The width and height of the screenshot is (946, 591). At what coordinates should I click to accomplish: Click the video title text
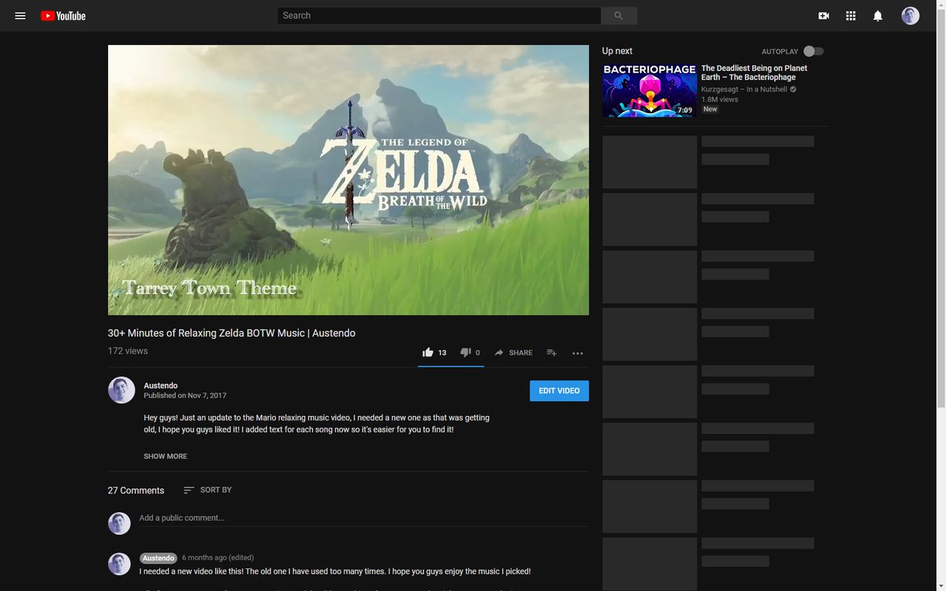[232, 333]
